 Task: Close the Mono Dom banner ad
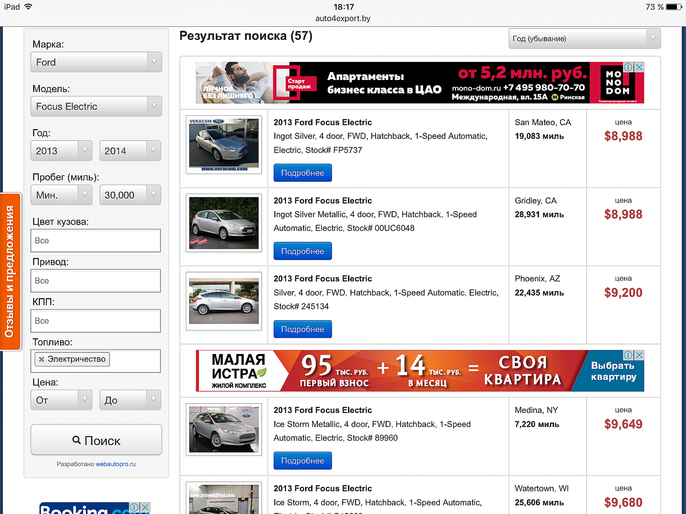coord(639,67)
